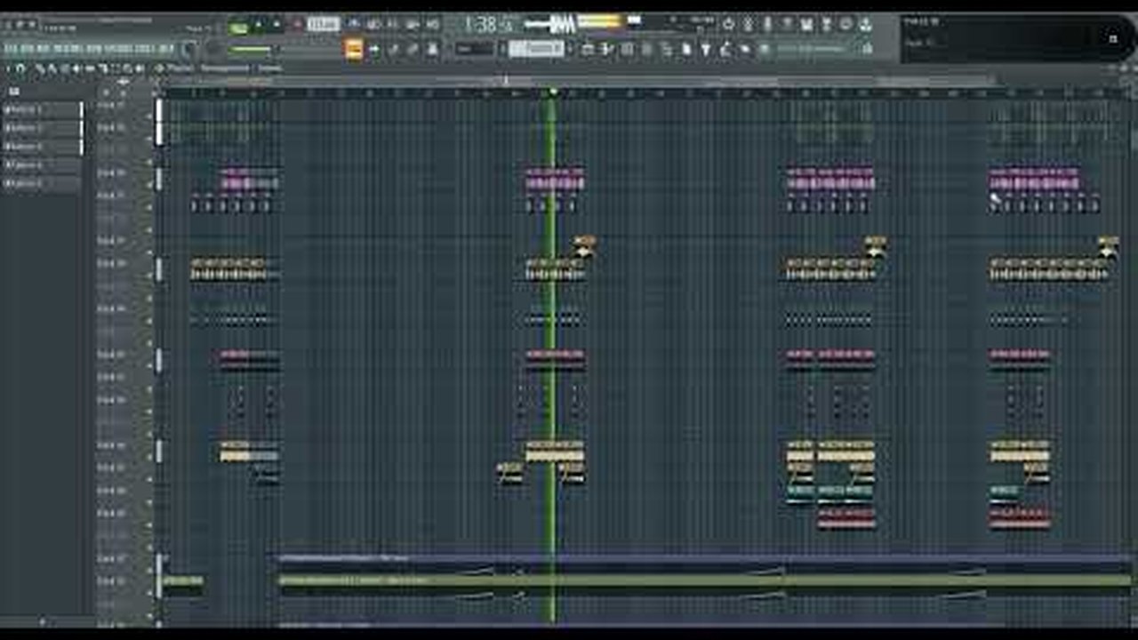
Task: Select the Mute tool
Action: tap(77, 68)
